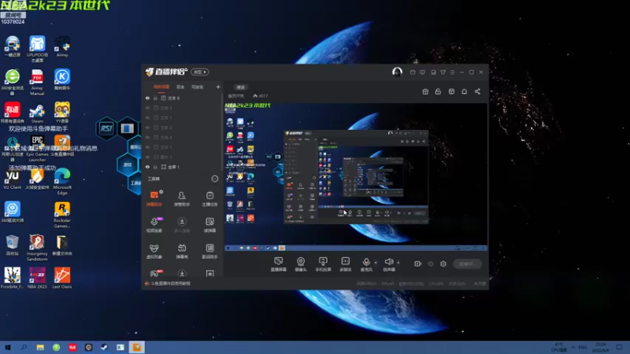Toggle lock on 全屏 1 layer

(x=155, y=167)
